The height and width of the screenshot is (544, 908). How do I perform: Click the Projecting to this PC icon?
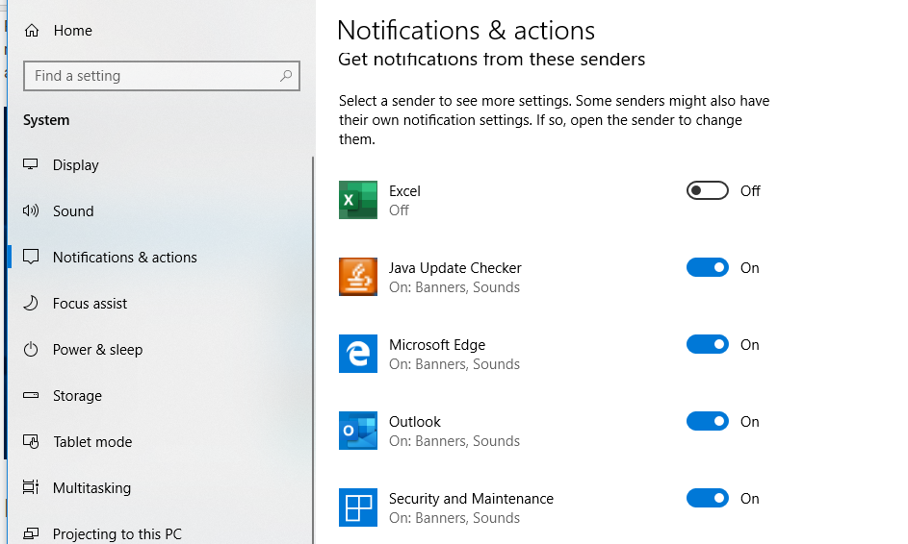[x=31, y=533]
